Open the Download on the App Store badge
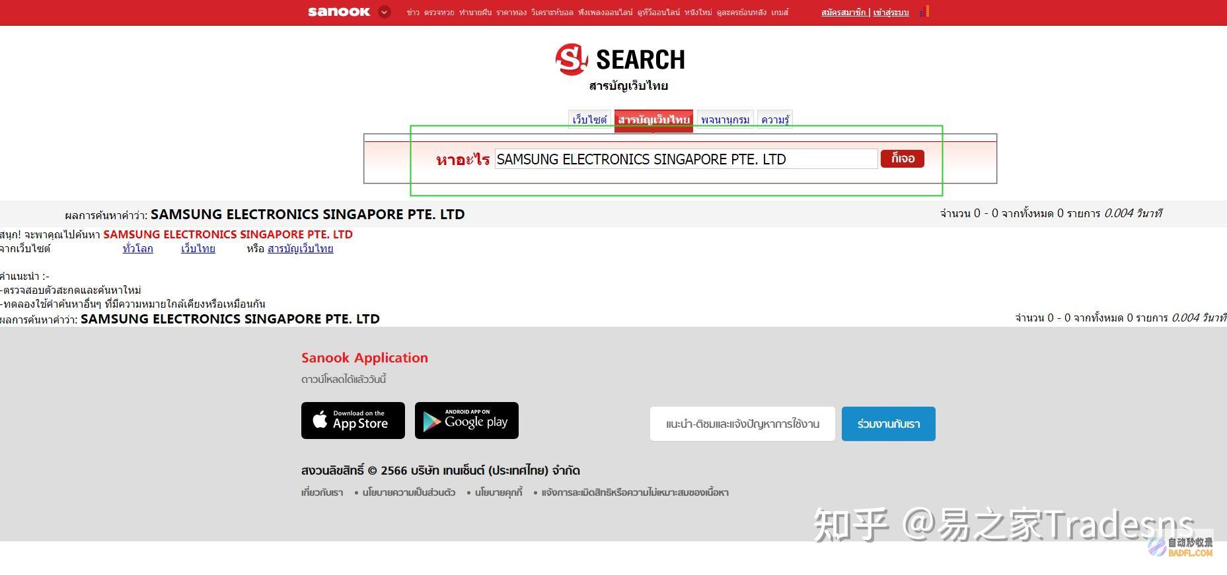 [353, 421]
